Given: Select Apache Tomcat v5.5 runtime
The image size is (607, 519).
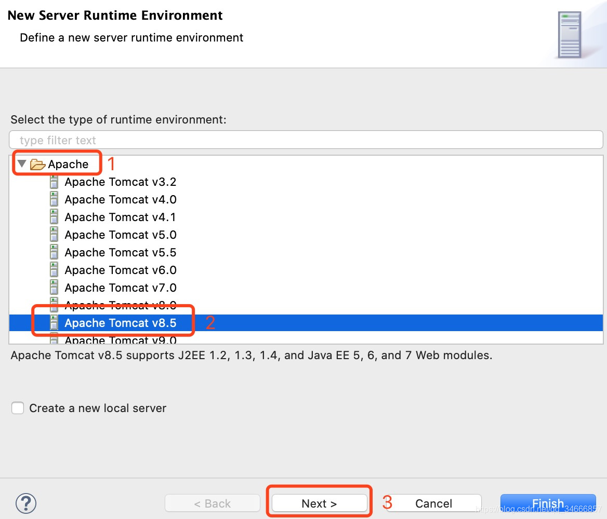Looking at the screenshot, I should pos(121,252).
